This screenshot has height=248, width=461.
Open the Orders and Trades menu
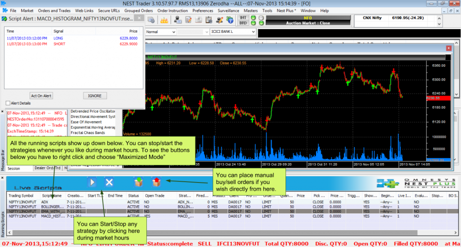tap(54, 10)
